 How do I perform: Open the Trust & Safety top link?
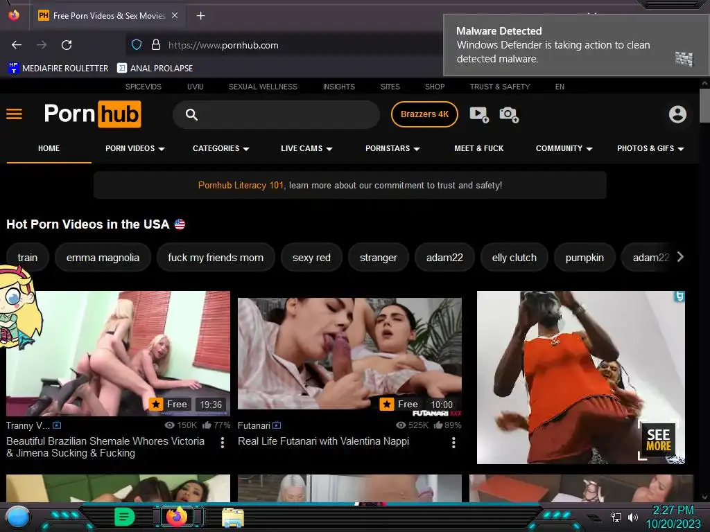click(500, 87)
